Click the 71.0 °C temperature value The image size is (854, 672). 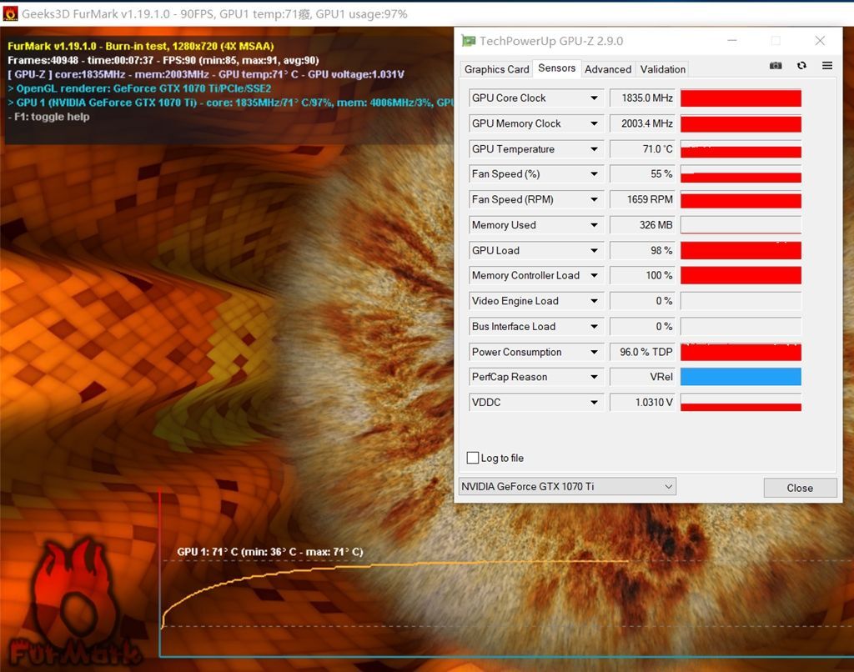[643, 149]
